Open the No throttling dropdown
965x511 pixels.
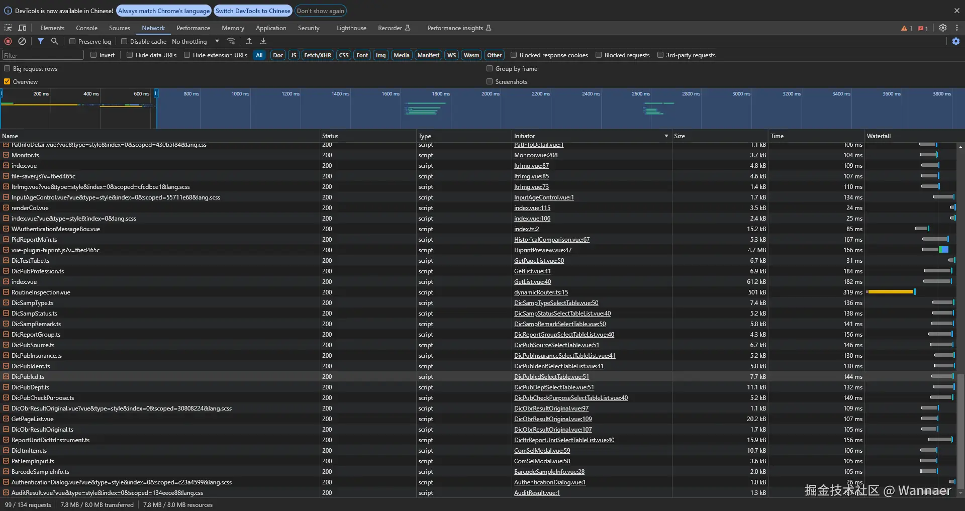pyautogui.click(x=196, y=41)
